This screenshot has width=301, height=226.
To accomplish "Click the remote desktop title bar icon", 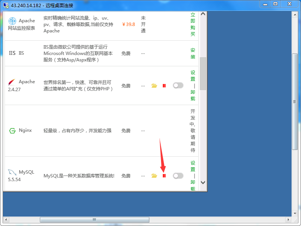I will [x=6, y=5].
